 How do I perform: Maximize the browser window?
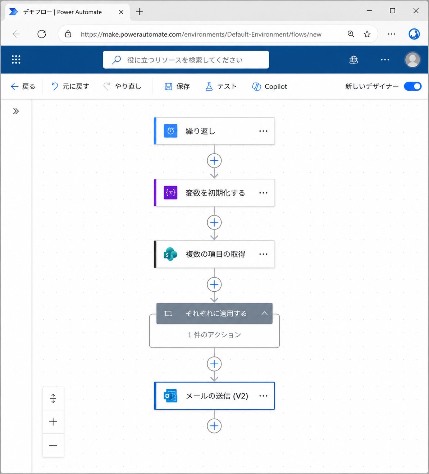click(x=393, y=11)
